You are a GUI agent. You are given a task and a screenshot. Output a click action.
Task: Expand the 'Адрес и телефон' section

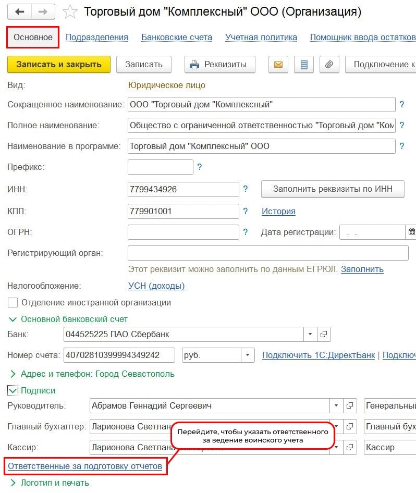coord(13,374)
